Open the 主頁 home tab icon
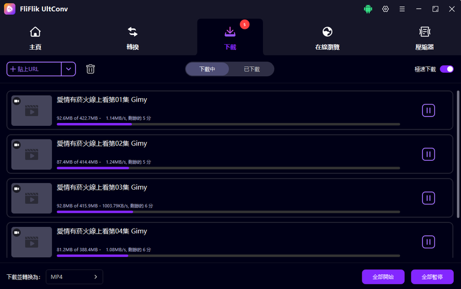This screenshot has width=461, height=289. (35, 32)
